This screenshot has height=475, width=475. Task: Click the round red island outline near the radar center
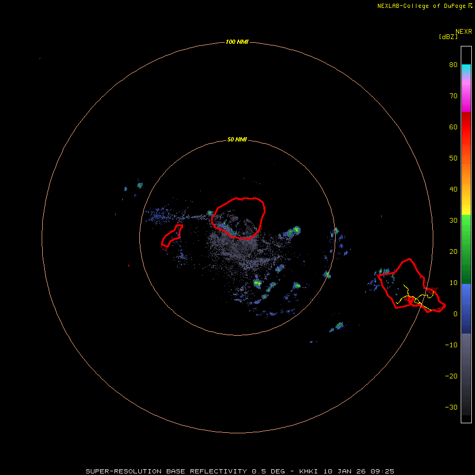click(x=239, y=218)
